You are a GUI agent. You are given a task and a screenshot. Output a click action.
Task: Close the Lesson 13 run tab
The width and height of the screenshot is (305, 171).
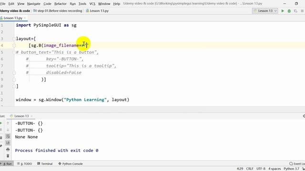(x=31, y=116)
